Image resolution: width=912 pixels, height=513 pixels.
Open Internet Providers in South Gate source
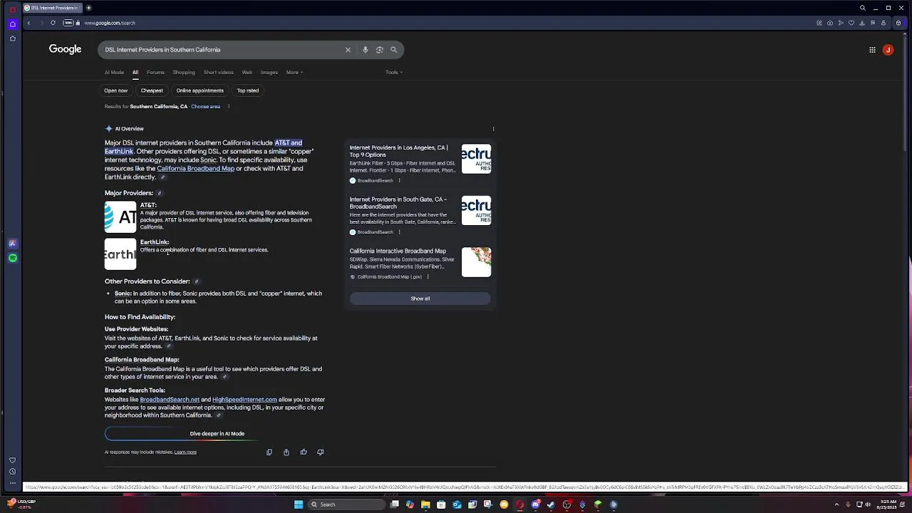398,203
